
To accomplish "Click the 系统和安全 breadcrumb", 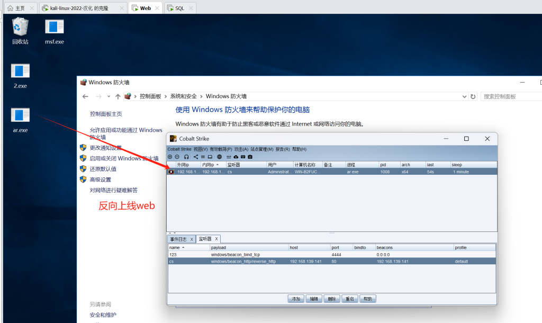I will click(183, 96).
